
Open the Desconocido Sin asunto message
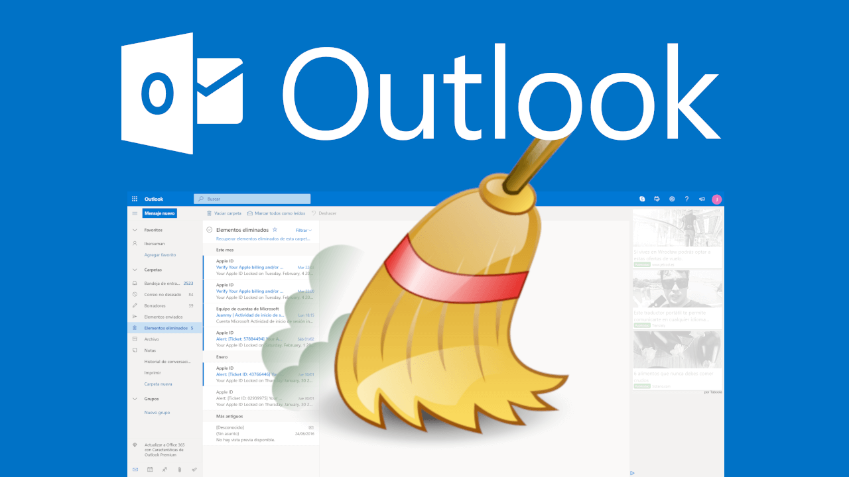pos(261,433)
